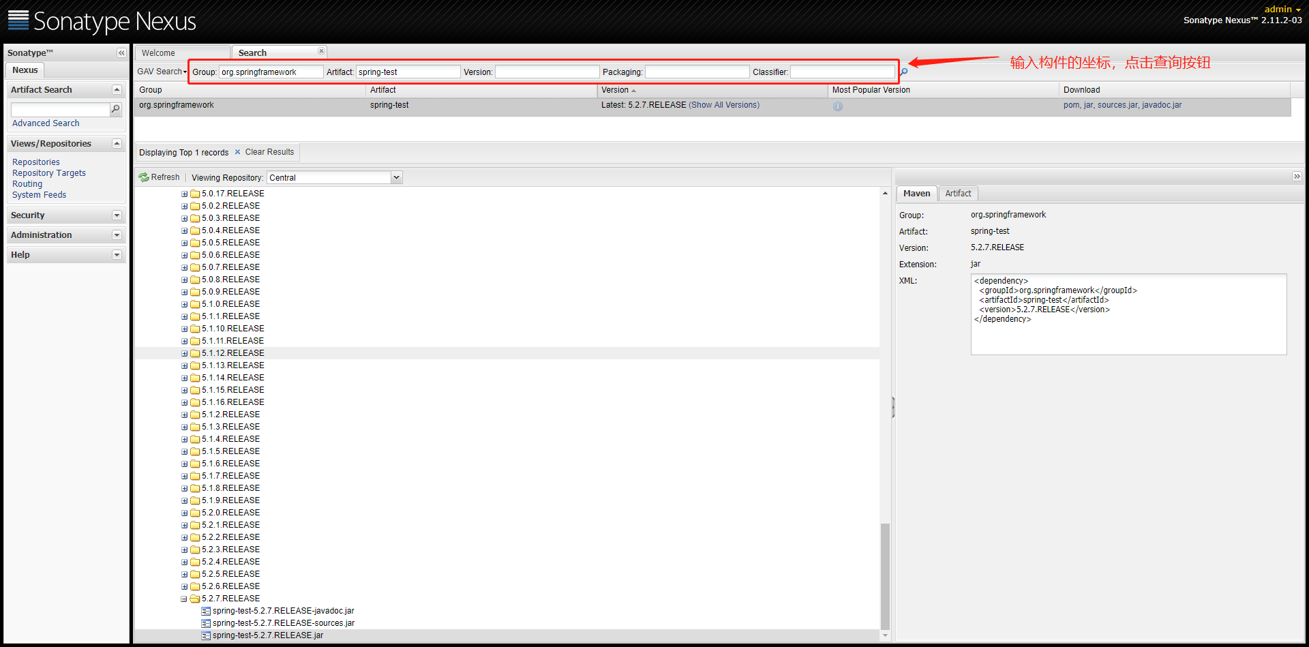Viewport: 1309px width, 647px height.
Task: Click the Artifact Search magnifier icon in the sidebar
Action: (115, 109)
